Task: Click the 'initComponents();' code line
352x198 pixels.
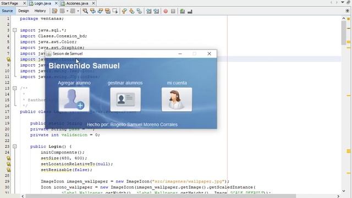Action: point(63,152)
